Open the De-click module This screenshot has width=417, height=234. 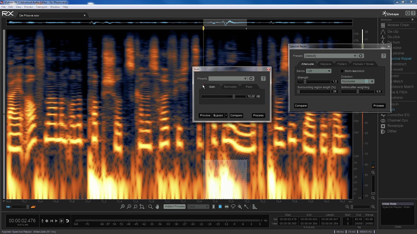click(390, 37)
